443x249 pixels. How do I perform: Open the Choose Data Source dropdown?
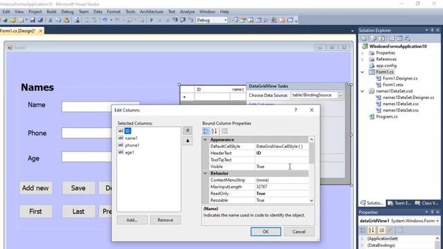[341, 95]
